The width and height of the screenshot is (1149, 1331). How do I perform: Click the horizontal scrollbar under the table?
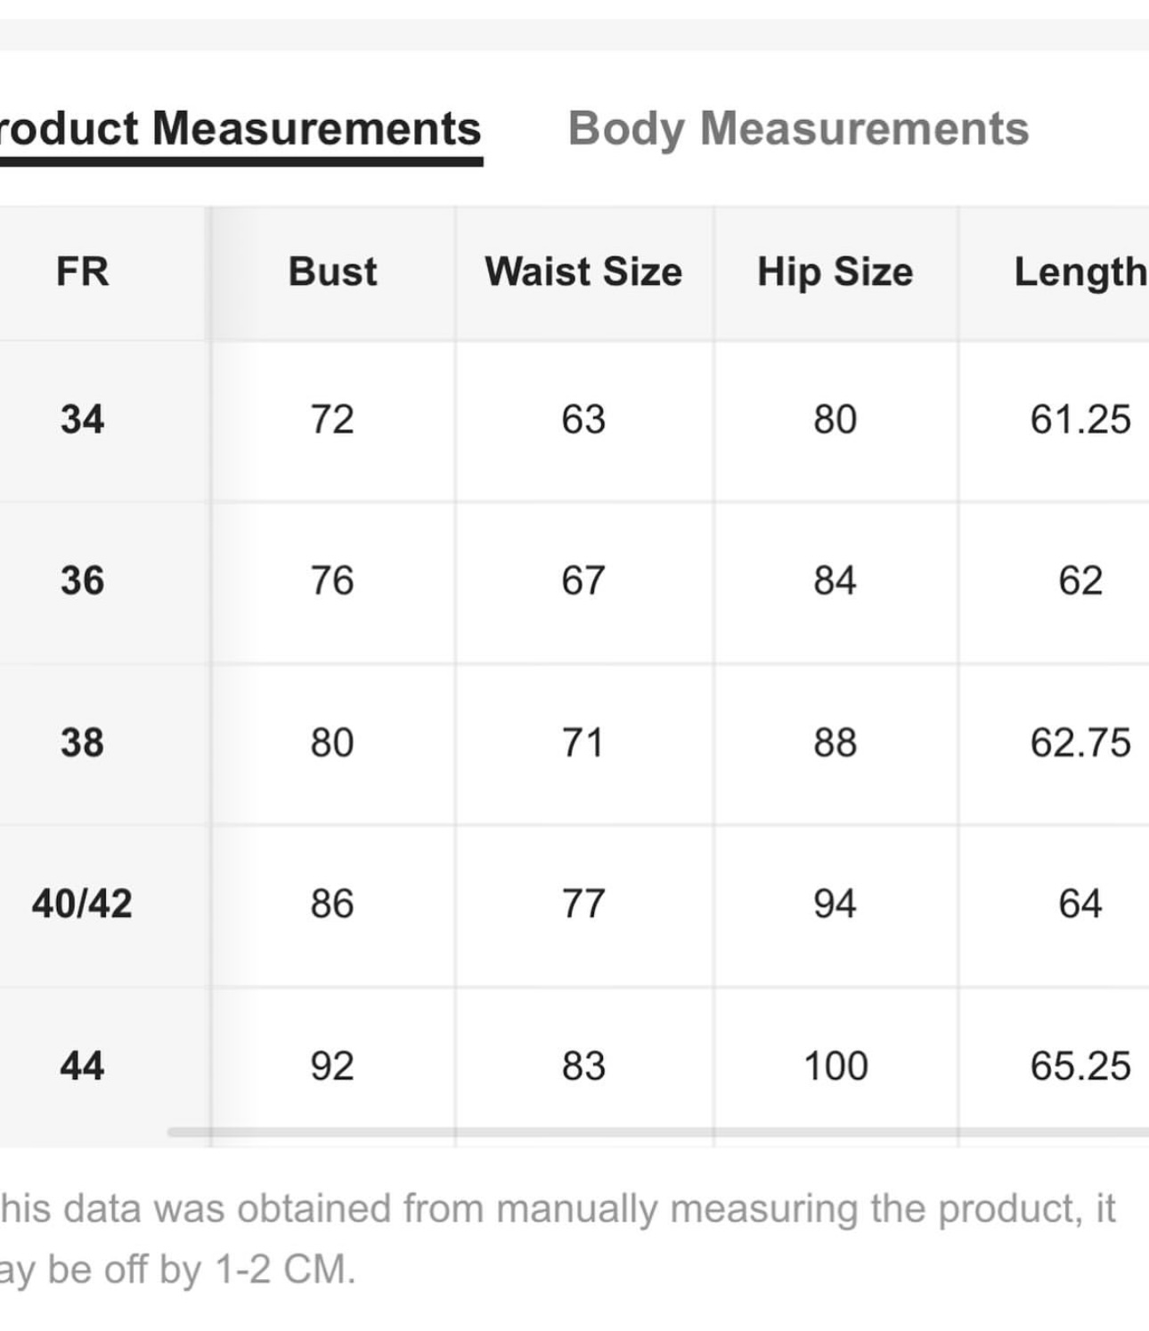657,1132
